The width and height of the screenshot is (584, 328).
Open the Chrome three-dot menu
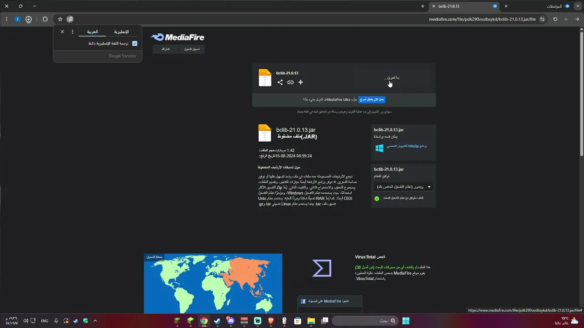[6, 19]
